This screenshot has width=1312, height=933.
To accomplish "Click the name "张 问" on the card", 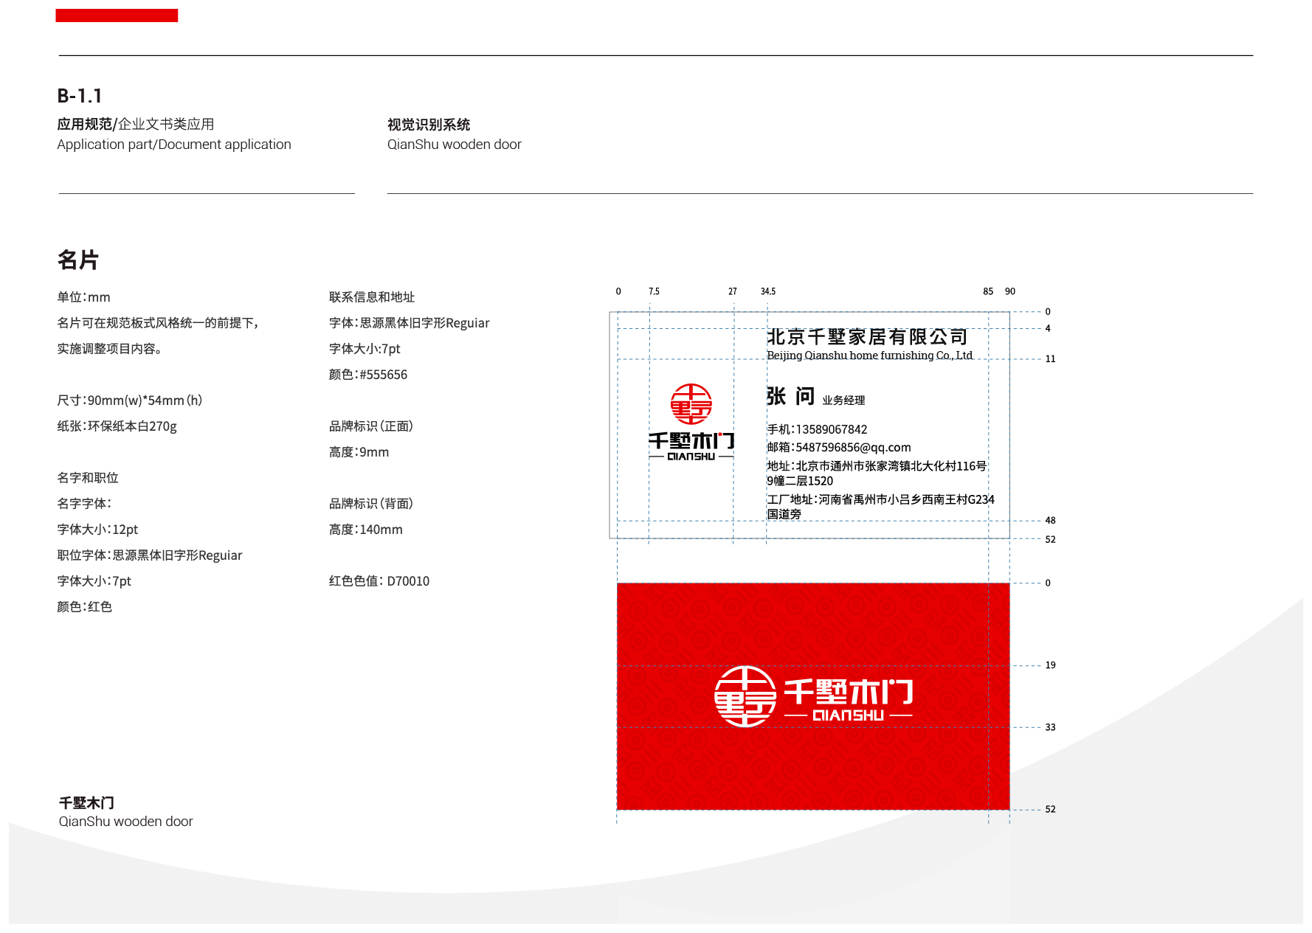I will 790,397.
